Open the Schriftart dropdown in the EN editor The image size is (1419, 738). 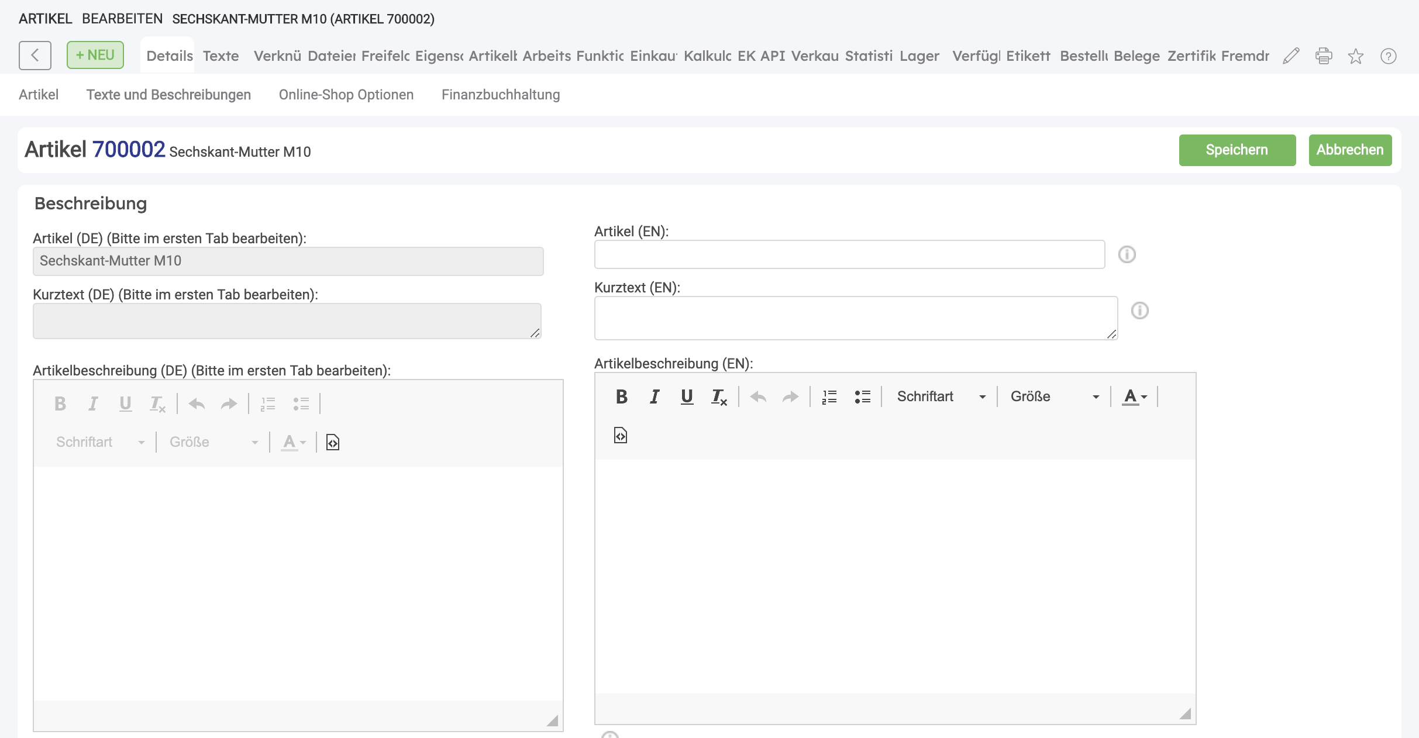(x=941, y=397)
